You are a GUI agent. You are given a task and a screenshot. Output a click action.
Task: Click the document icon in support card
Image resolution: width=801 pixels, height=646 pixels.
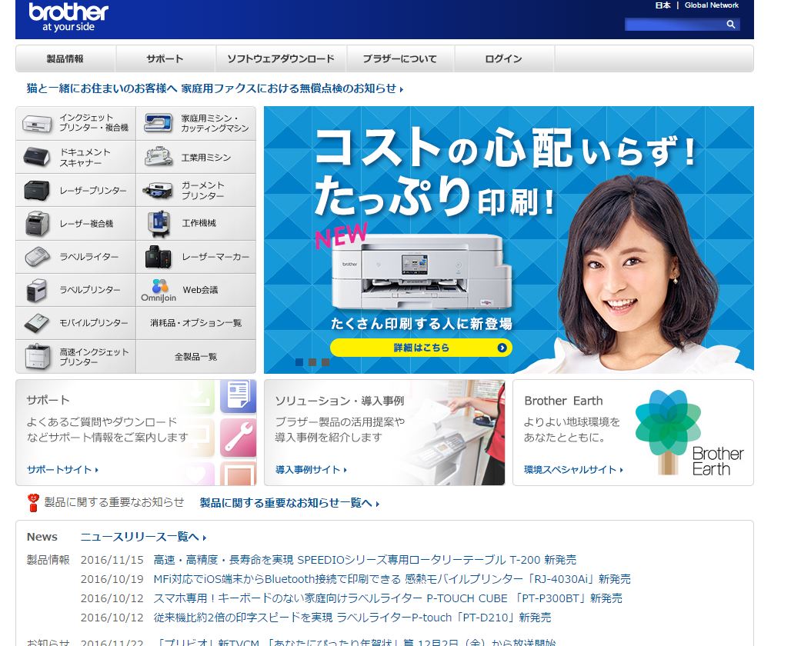[x=238, y=395]
